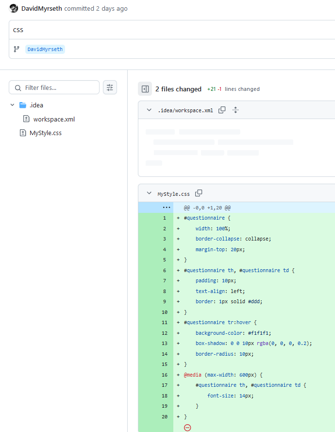Open file filter options button

point(110,87)
